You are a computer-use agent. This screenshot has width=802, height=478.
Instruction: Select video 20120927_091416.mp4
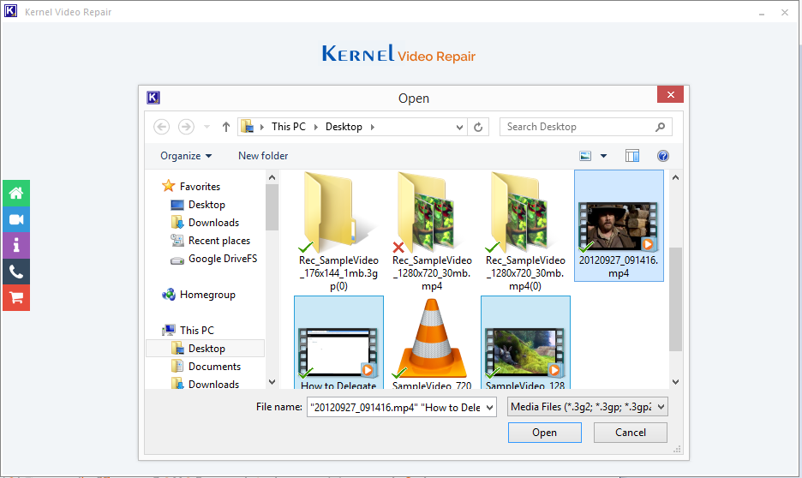tap(619, 226)
